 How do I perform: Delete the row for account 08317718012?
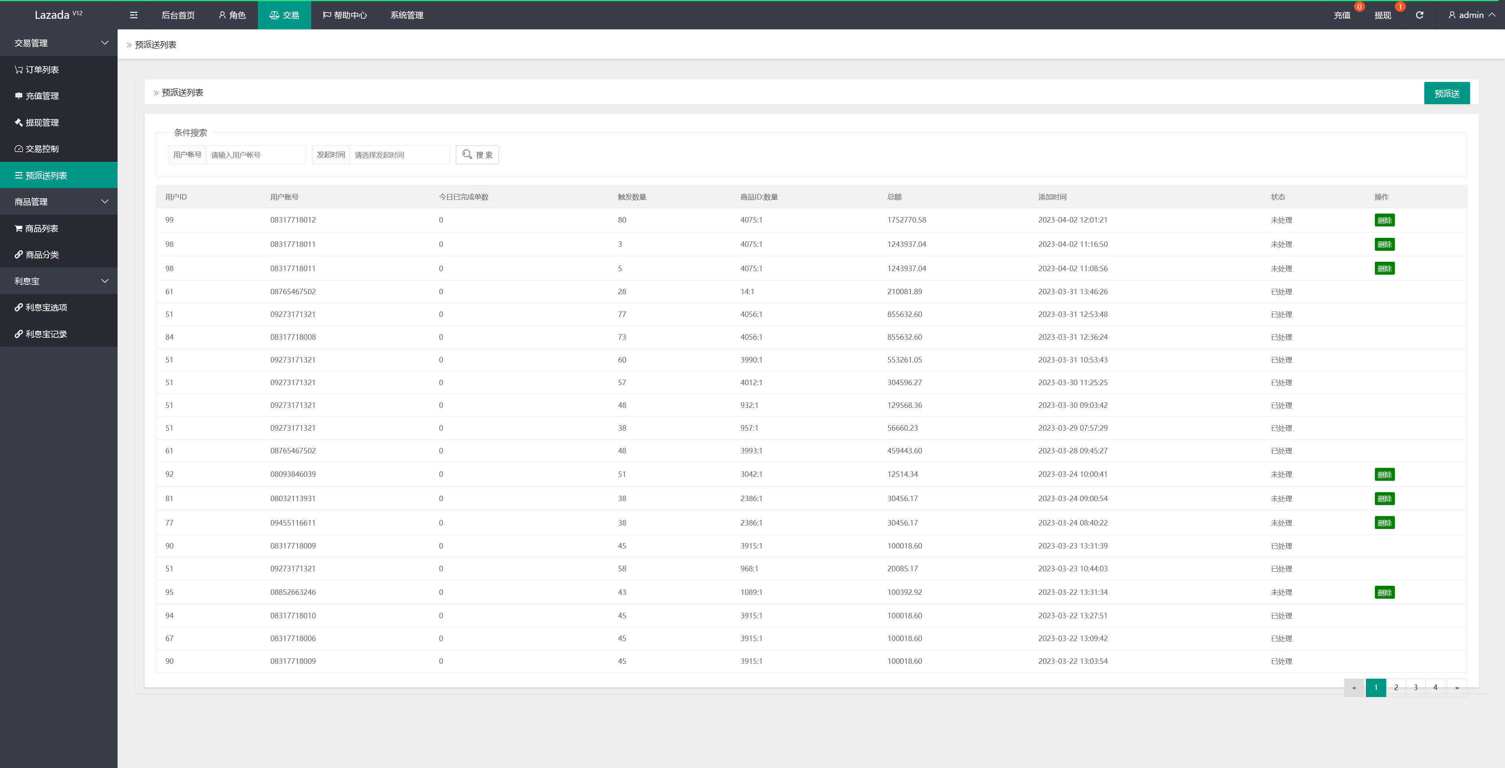pyautogui.click(x=1384, y=220)
